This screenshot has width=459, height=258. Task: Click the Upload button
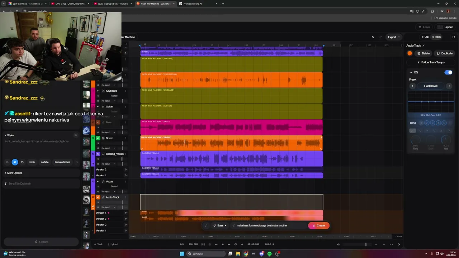point(112,244)
